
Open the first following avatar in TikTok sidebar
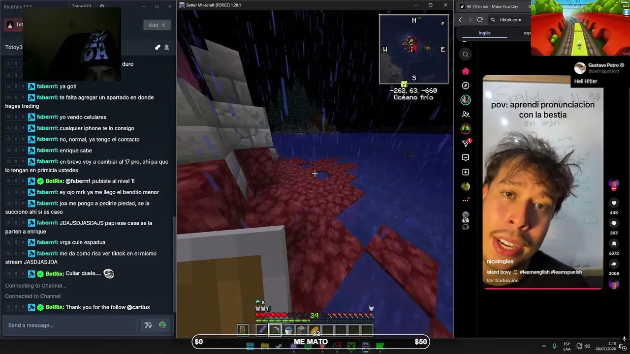pyautogui.click(x=466, y=100)
